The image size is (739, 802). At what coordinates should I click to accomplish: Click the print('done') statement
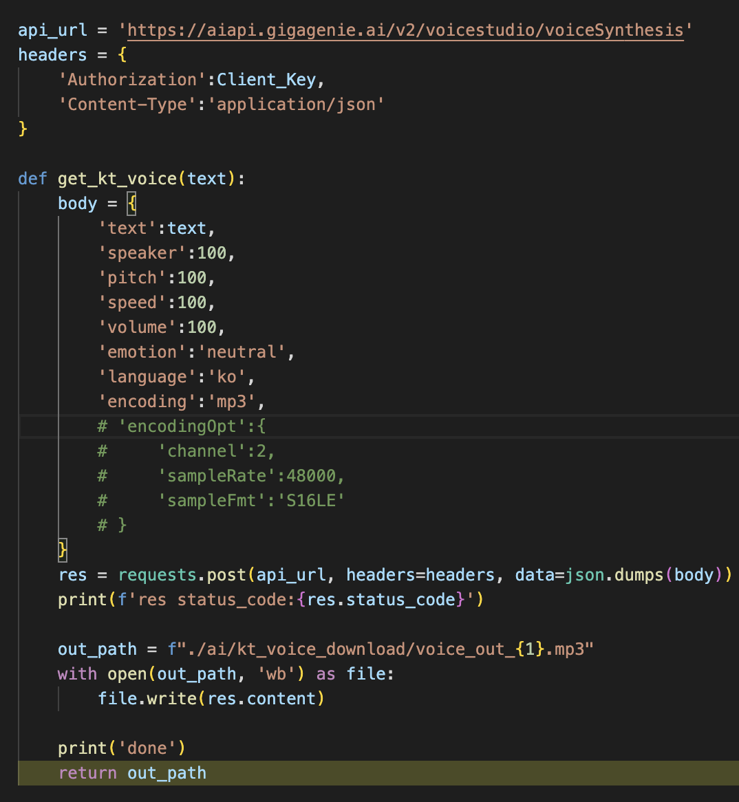[x=122, y=749]
